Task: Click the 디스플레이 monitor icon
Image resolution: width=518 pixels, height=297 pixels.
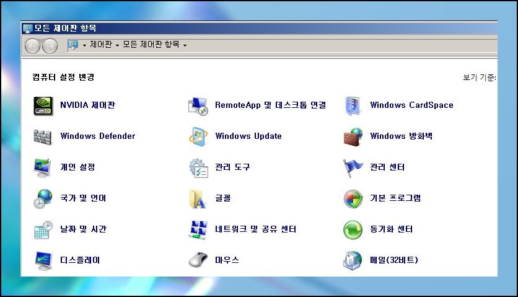Action: 43,260
